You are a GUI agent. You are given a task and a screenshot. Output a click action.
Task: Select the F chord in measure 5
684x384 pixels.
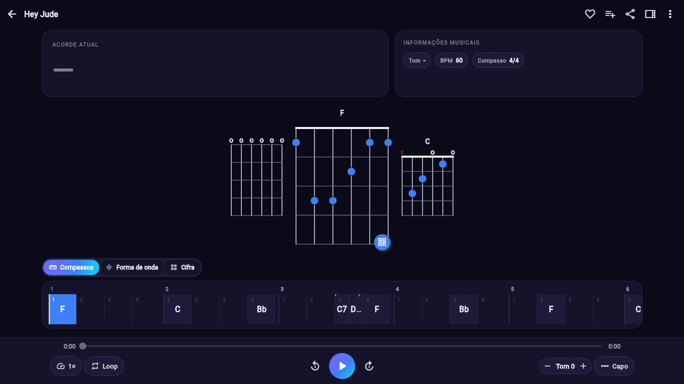pyautogui.click(x=551, y=309)
